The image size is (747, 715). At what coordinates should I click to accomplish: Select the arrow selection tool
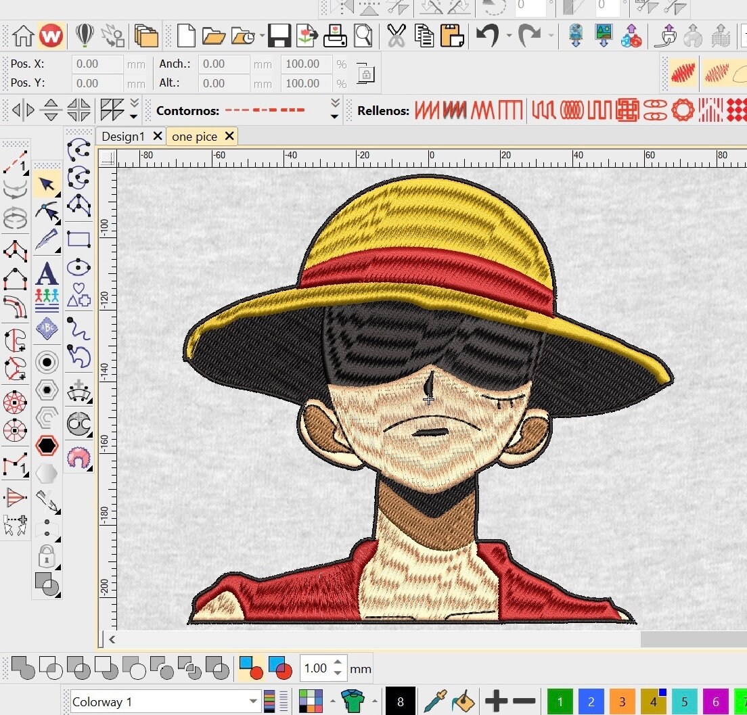click(47, 183)
